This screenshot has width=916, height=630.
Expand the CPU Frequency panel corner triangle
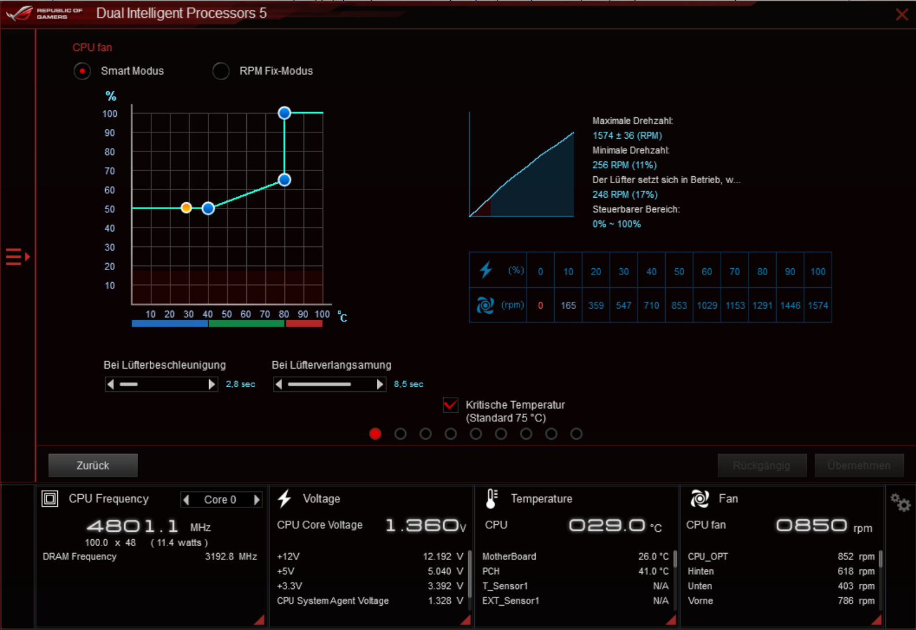(259, 620)
